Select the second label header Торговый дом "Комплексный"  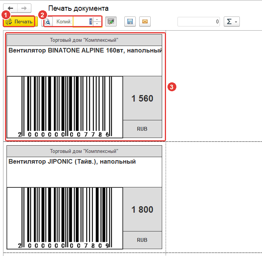[x=84, y=151]
